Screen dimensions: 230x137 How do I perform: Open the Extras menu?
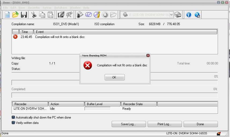point(47,7)
